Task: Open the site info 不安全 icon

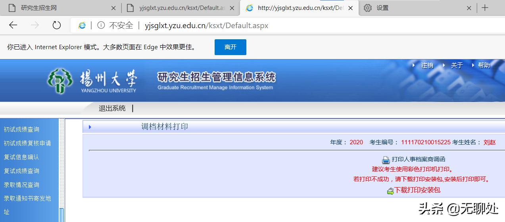Action: coord(101,25)
